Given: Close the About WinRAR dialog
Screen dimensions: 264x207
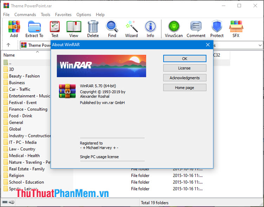Looking at the screenshot, I should [208, 45].
